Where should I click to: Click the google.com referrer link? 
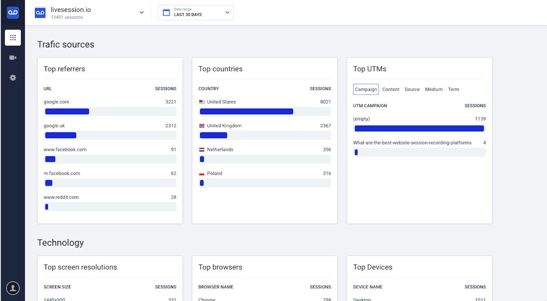click(x=57, y=102)
